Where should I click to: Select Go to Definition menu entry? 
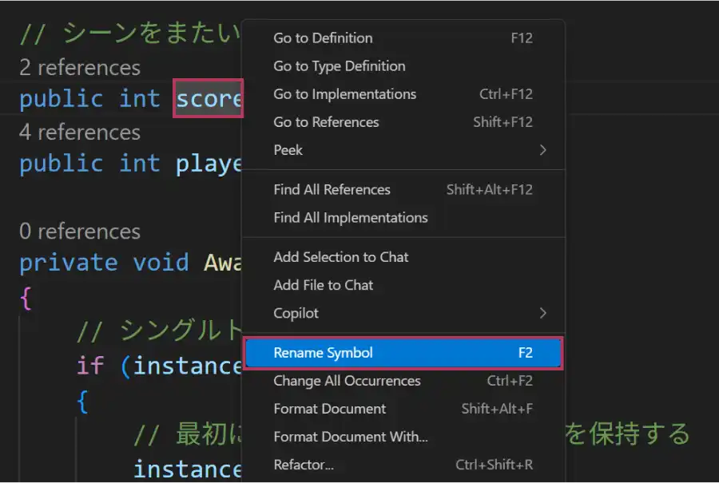(x=323, y=38)
